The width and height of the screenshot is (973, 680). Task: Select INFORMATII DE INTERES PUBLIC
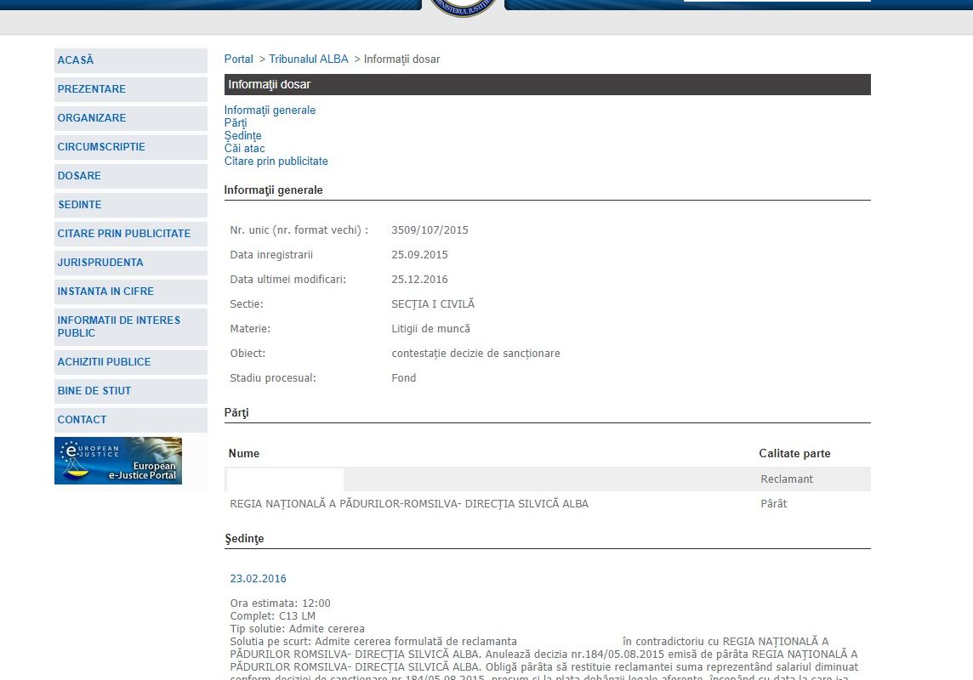119,326
